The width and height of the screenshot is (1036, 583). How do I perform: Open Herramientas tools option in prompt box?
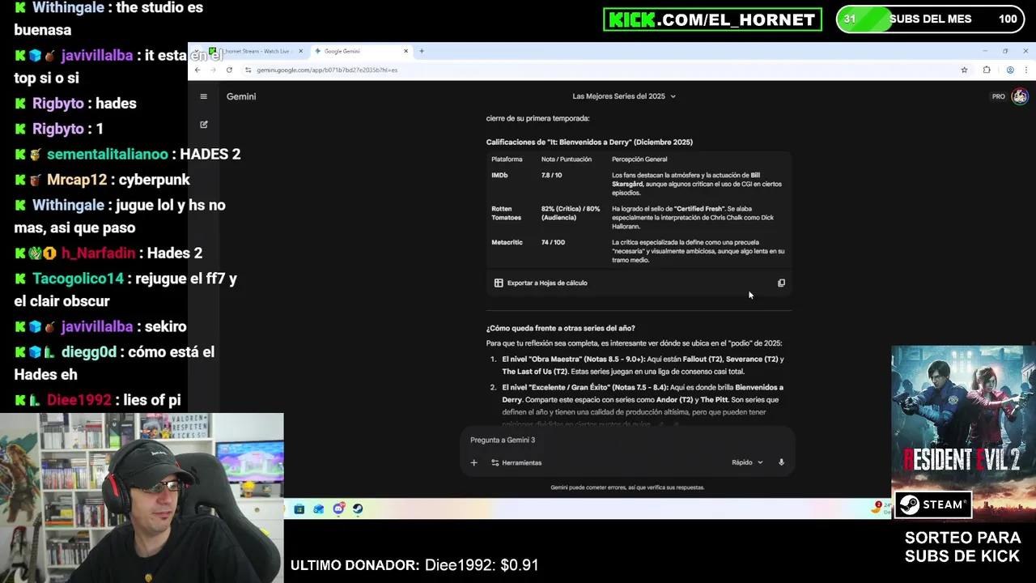(x=516, y=462)
